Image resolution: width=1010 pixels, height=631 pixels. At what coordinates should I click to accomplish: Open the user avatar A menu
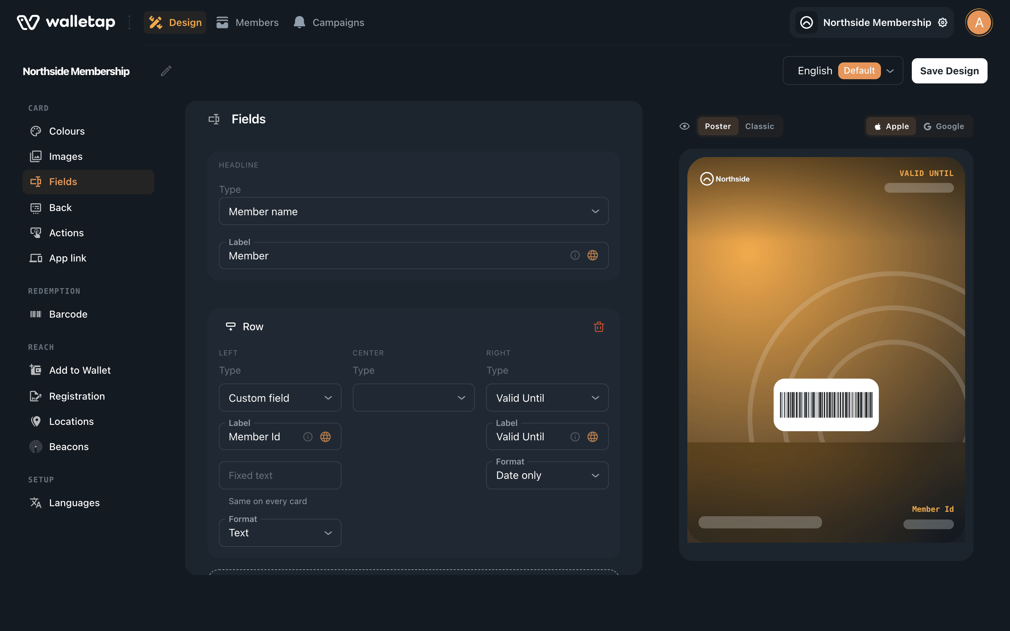[x=979, y=22]
